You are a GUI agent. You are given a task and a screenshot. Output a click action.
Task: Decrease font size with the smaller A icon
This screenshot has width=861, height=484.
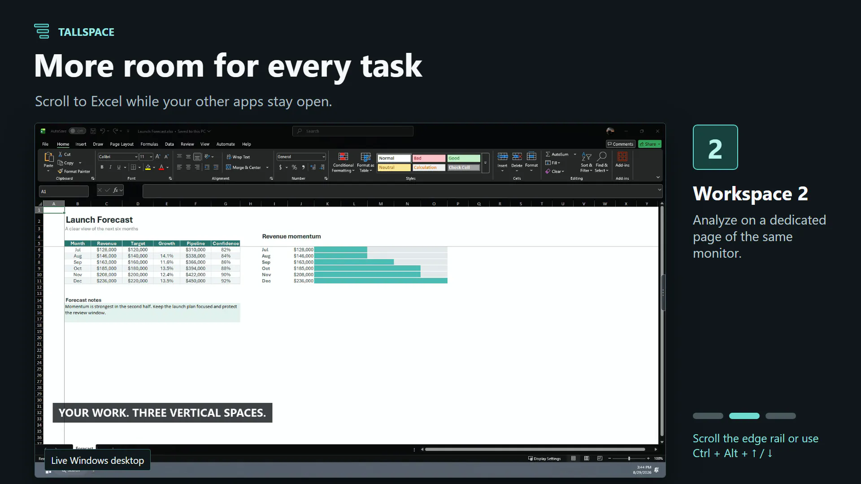166,156
